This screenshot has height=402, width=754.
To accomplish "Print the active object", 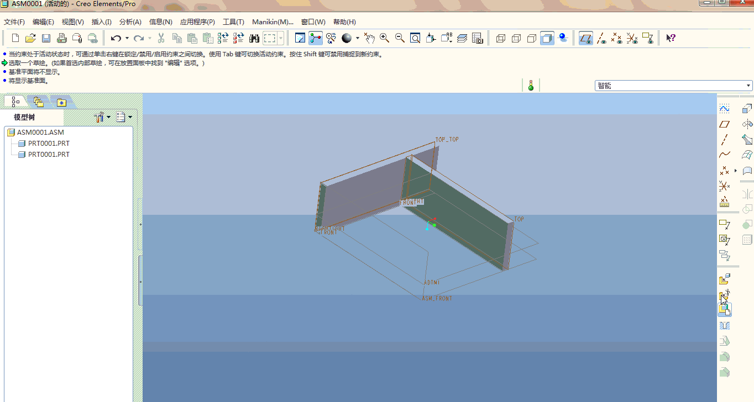I will 62,38.
